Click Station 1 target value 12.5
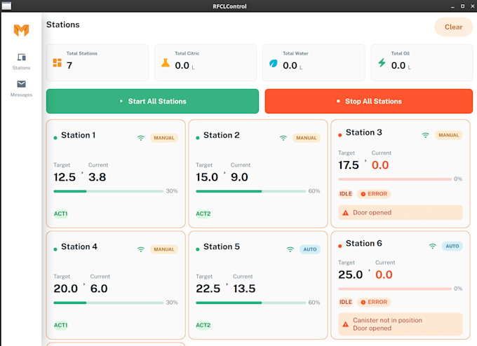 pos(65,177)
